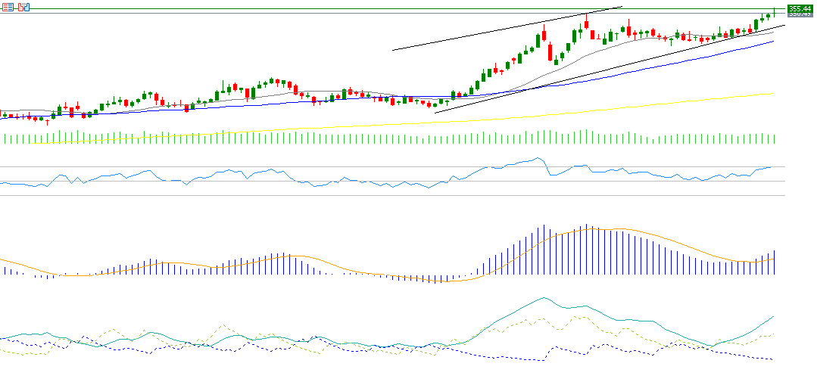The height and width of the screenshot is (382, 817).
Task: Open the Depth of Market icon
Action: (x=7, y=7)
